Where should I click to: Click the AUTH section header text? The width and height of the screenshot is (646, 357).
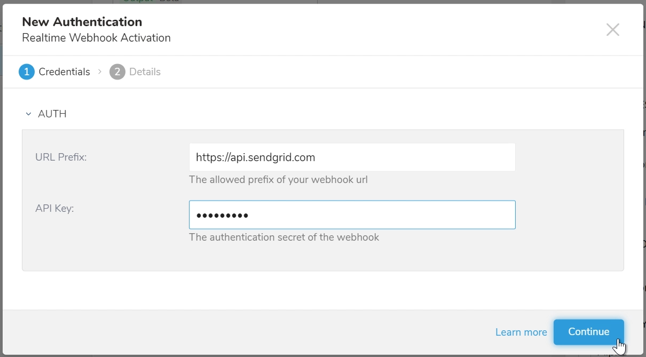point(52,114)
